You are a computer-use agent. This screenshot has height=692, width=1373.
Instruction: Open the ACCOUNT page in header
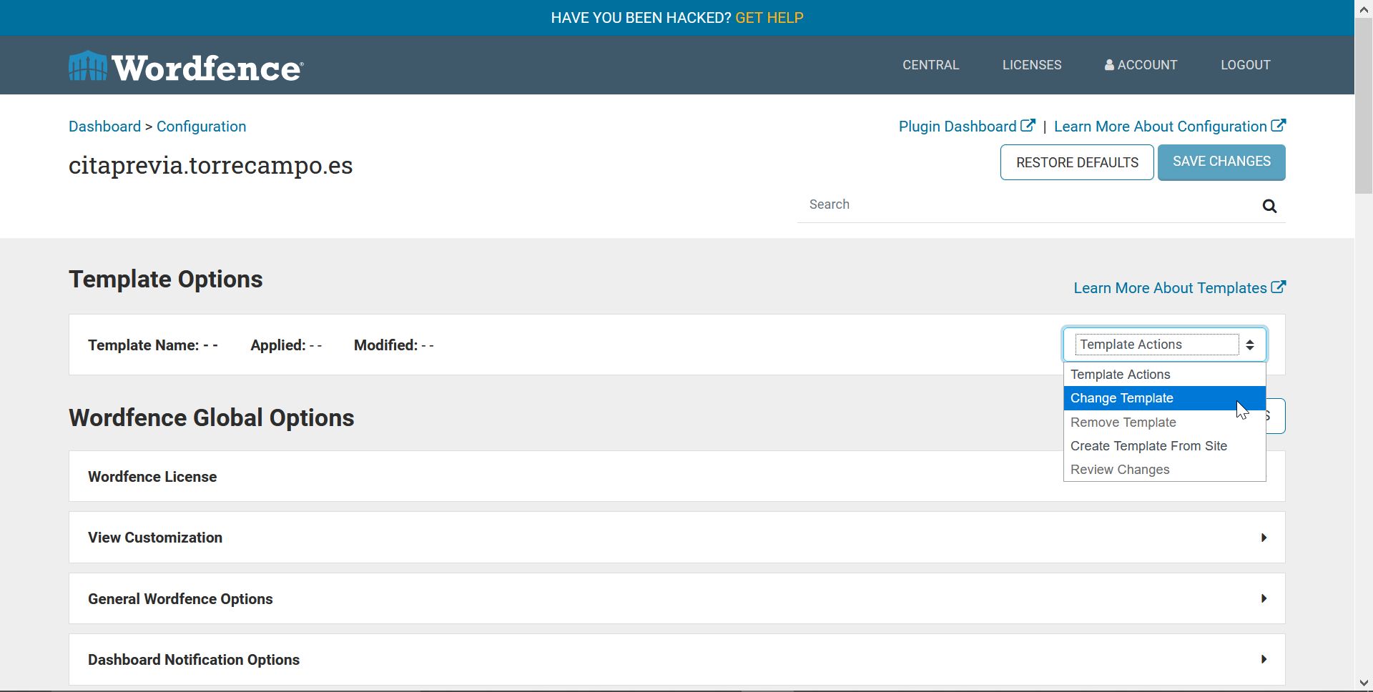pyautogui.click(x=1141, y=65)
